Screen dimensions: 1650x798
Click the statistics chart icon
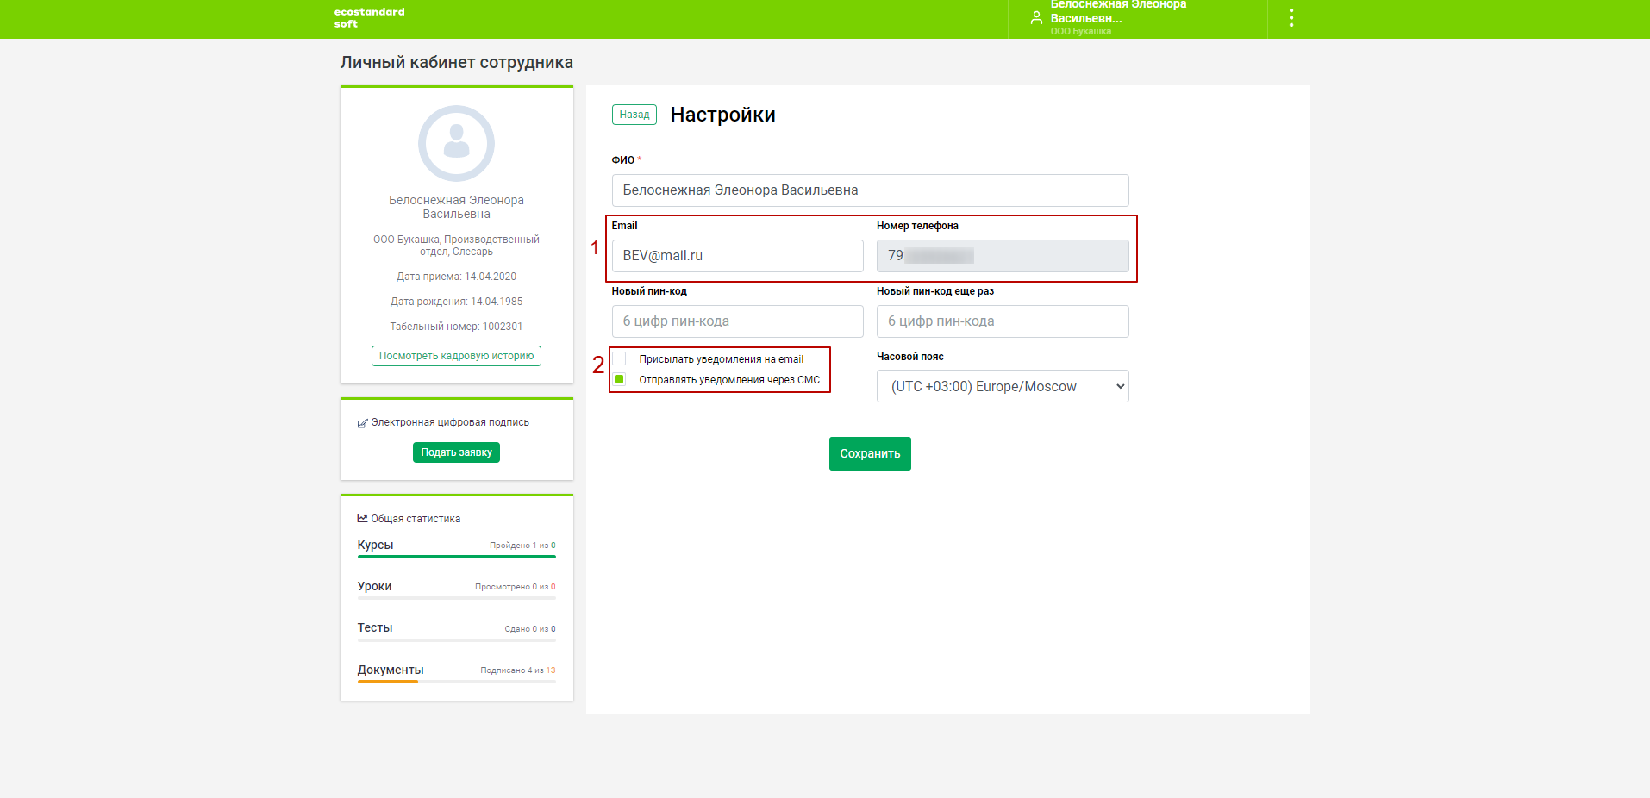pos(362,519)
